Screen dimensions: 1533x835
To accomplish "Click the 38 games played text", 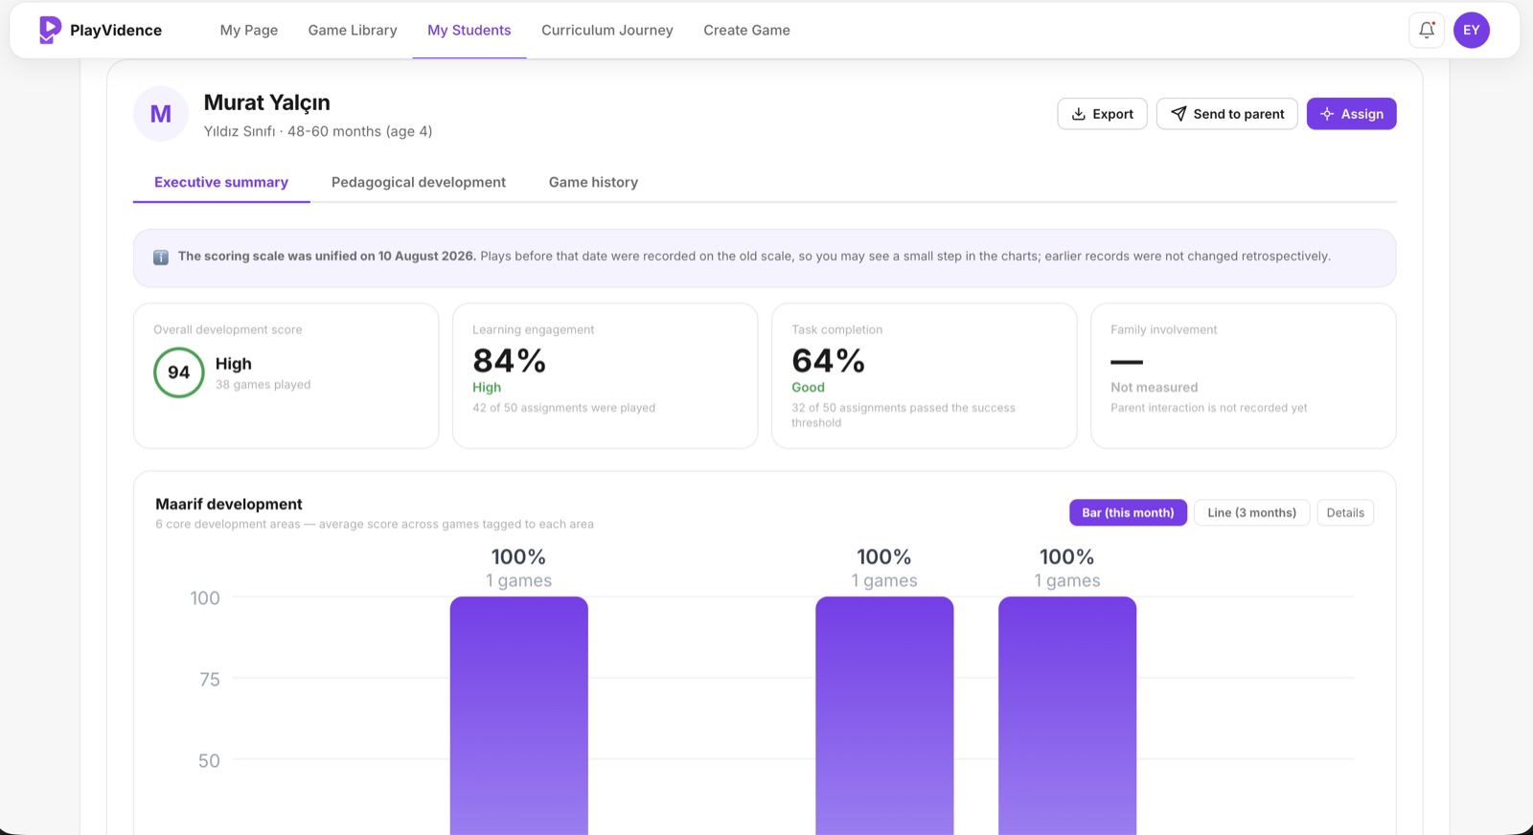I will click(x=263, y=384).
